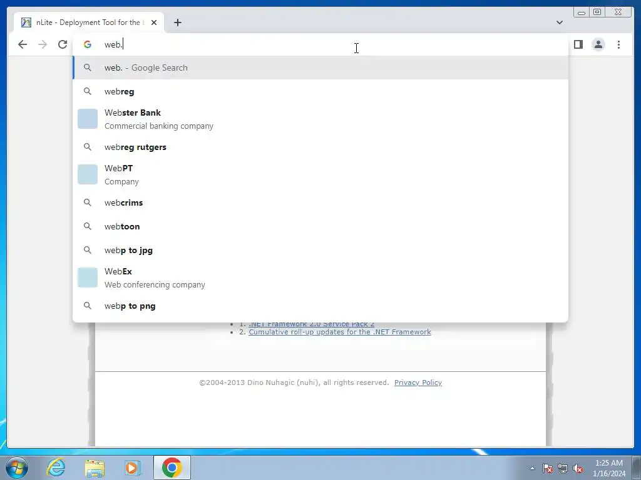
Task: Choose 'web. - Google Search' suggestion
Action: 320,67
